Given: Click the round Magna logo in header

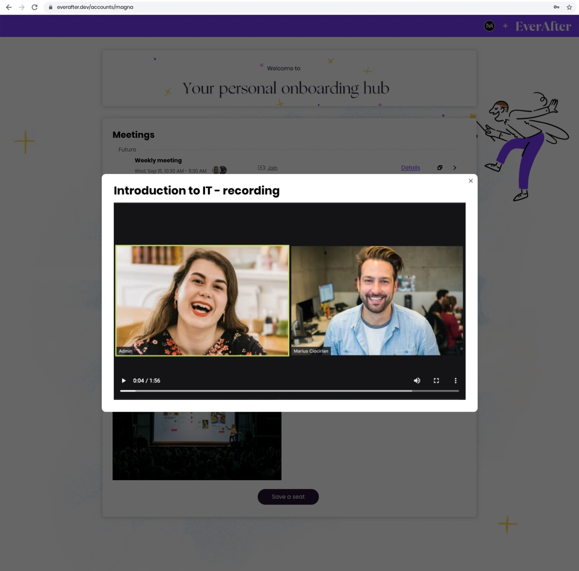Looking at the screenshot, I should (489, 26).
